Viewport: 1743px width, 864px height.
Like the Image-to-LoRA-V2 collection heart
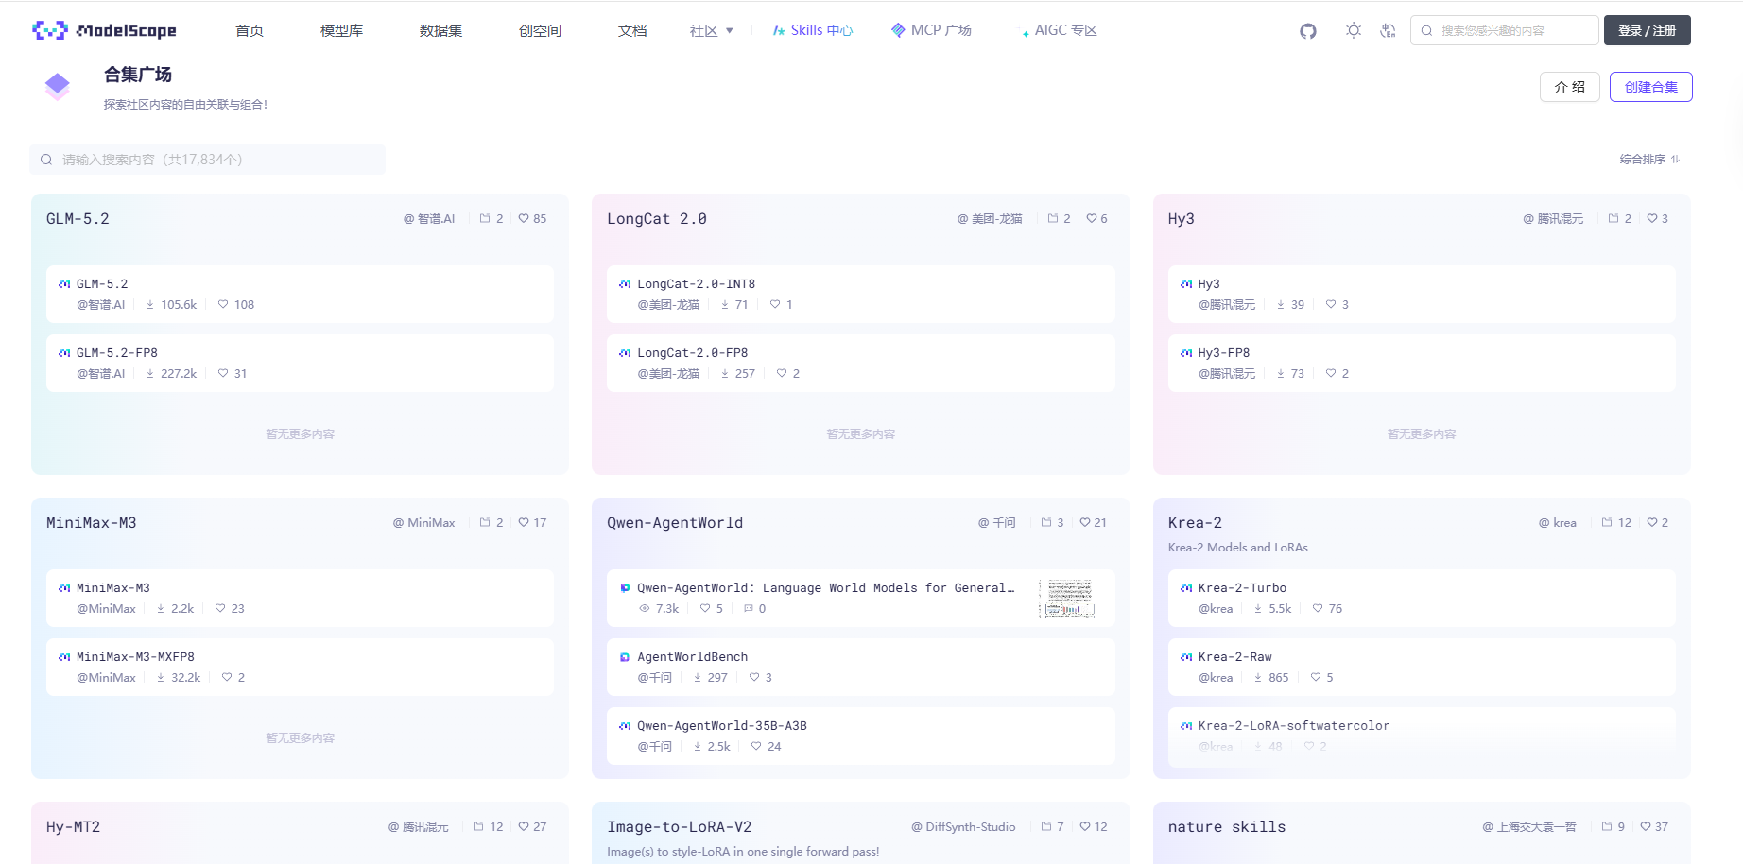1085,827
